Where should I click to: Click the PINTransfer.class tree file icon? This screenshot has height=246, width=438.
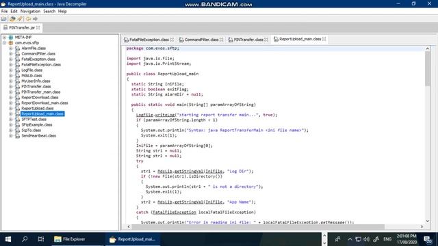point(17,87)
